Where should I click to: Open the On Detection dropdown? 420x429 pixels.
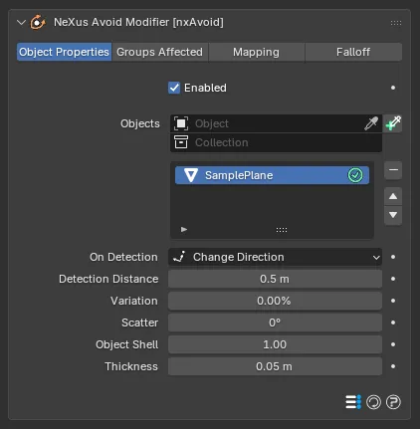point(275,257)
